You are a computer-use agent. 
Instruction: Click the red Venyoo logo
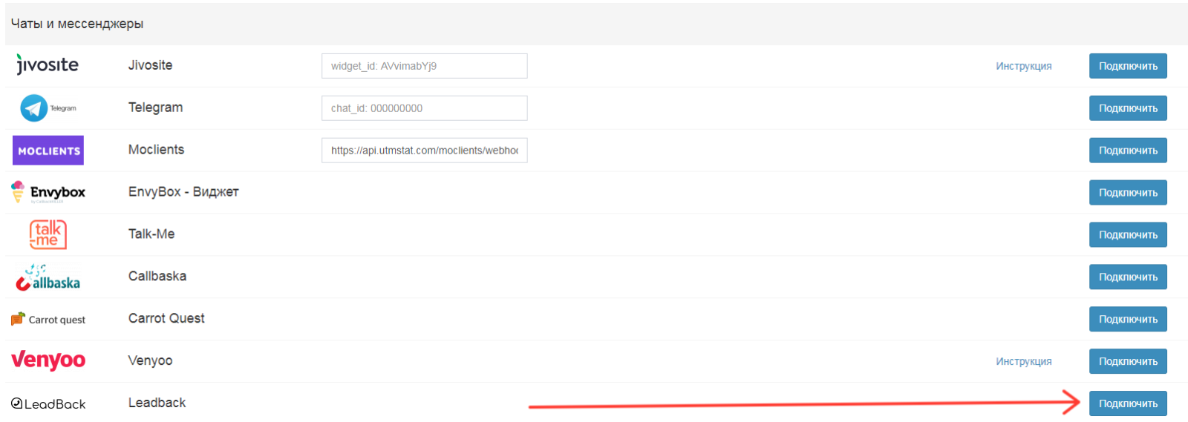[x=48, y=360]
